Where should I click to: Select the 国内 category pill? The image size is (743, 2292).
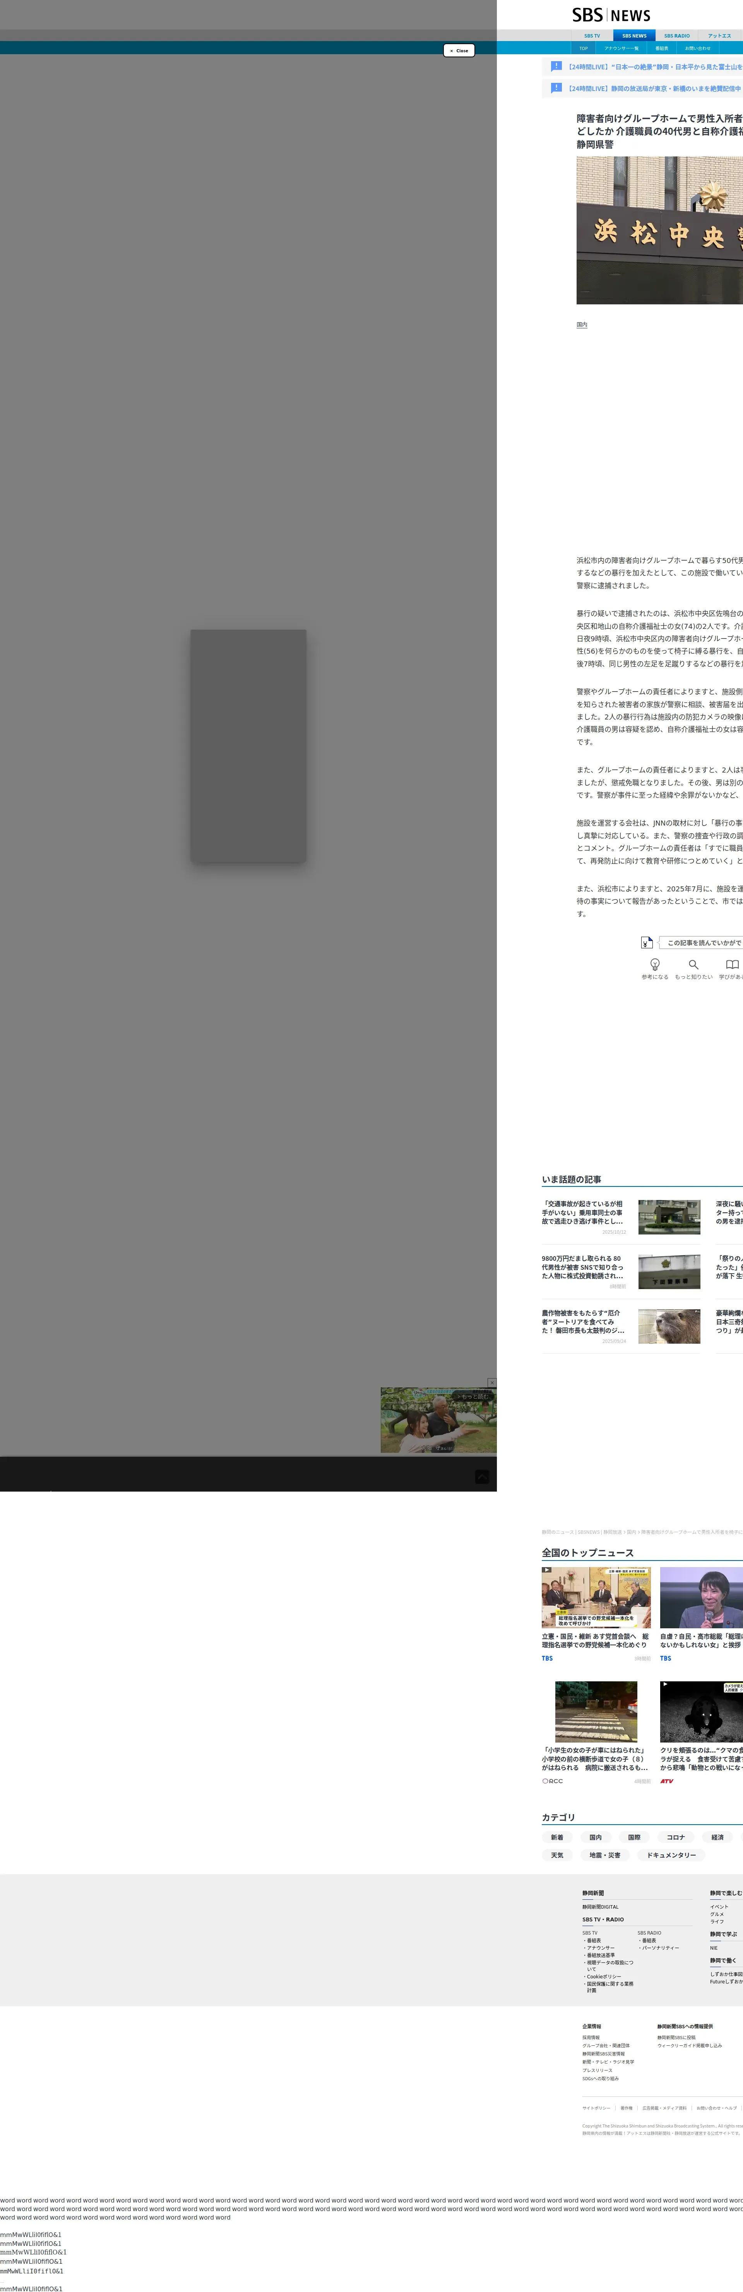(596, 1837)
